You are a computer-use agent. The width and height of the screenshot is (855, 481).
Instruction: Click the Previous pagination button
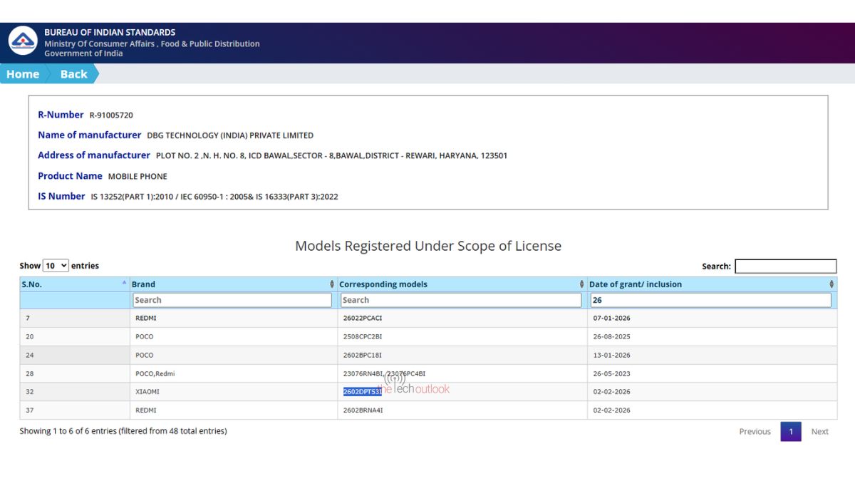tap(755, 431)
